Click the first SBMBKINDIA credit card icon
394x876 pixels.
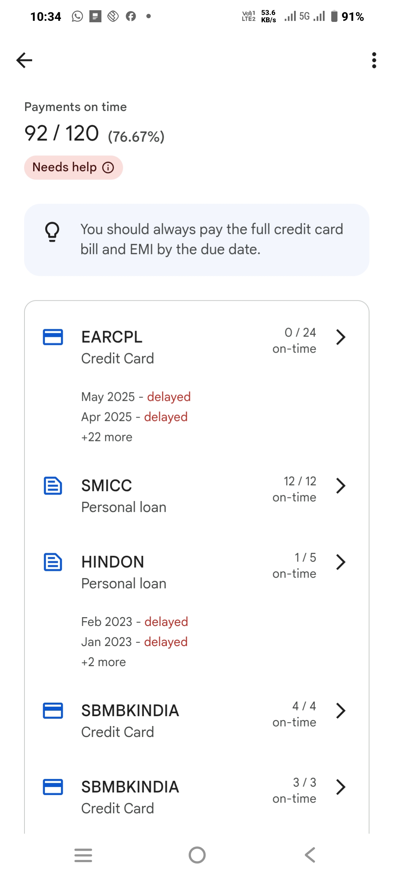coord(53,711)
